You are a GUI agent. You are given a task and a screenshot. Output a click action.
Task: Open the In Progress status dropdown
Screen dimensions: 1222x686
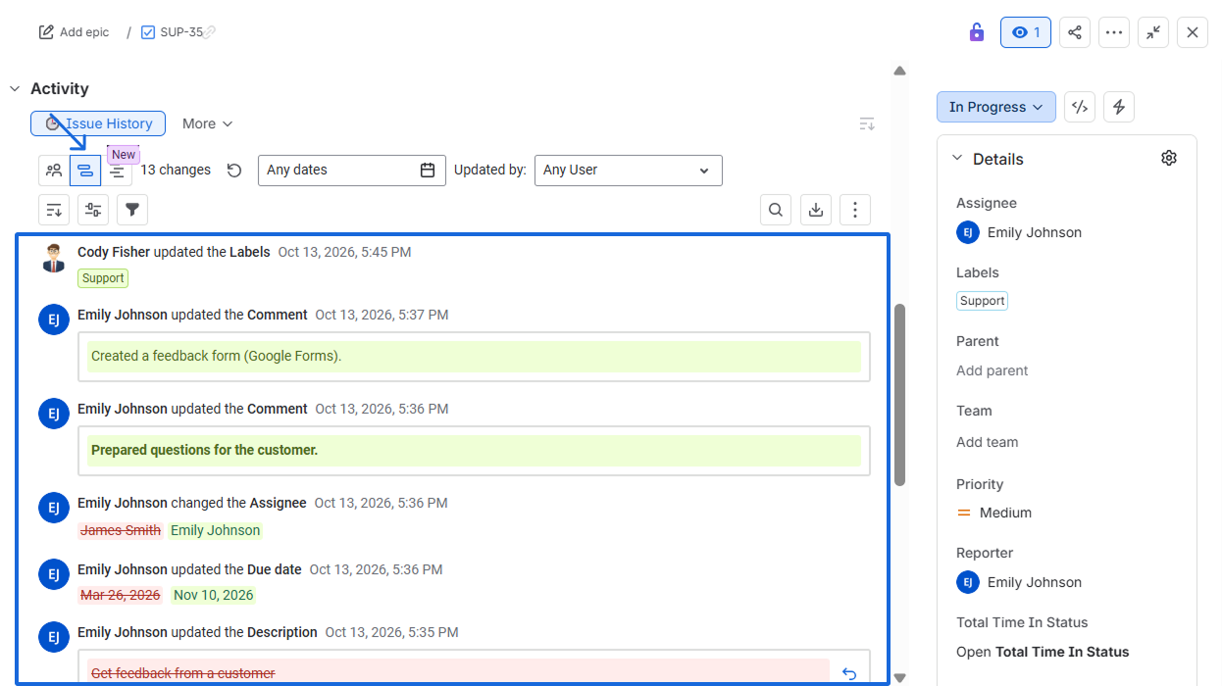point(996,107)
